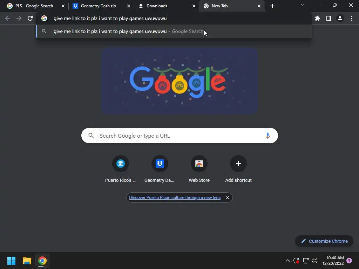
Task: Select the Google Search suggestion row
Action: click(174, 31)
